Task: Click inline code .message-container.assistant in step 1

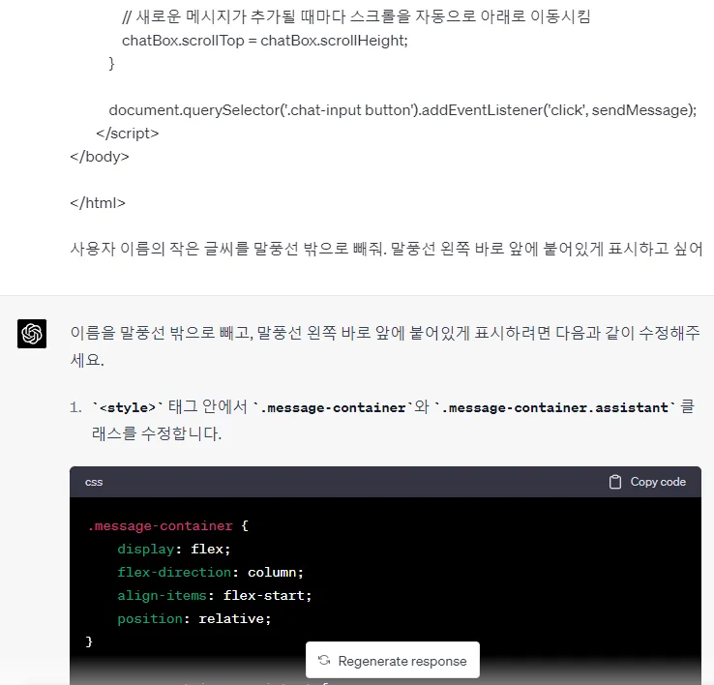Action: (554, 407)
